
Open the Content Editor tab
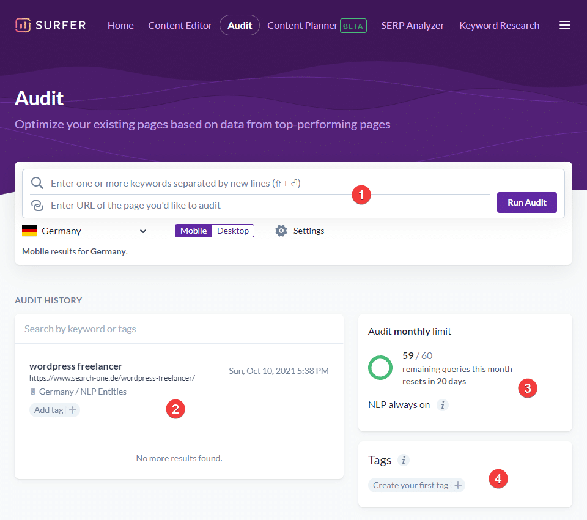coord(180,25)
